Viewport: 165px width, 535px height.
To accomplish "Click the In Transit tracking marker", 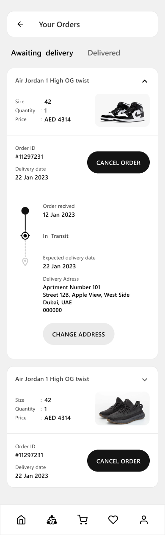I will 25,236.
